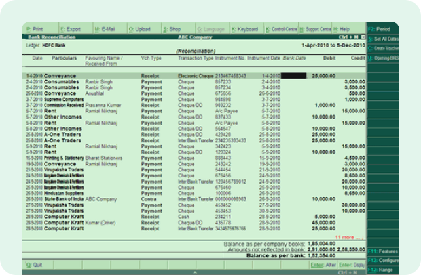Viewport: 421px width, 275px height.
Task: Change period with F2: Period button
Action: (x=383, y=29)
